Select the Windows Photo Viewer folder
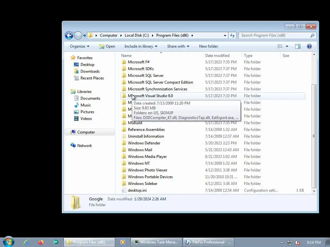 tap(148, 170)
